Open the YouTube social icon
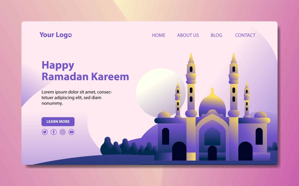 [x=71, y=132]
